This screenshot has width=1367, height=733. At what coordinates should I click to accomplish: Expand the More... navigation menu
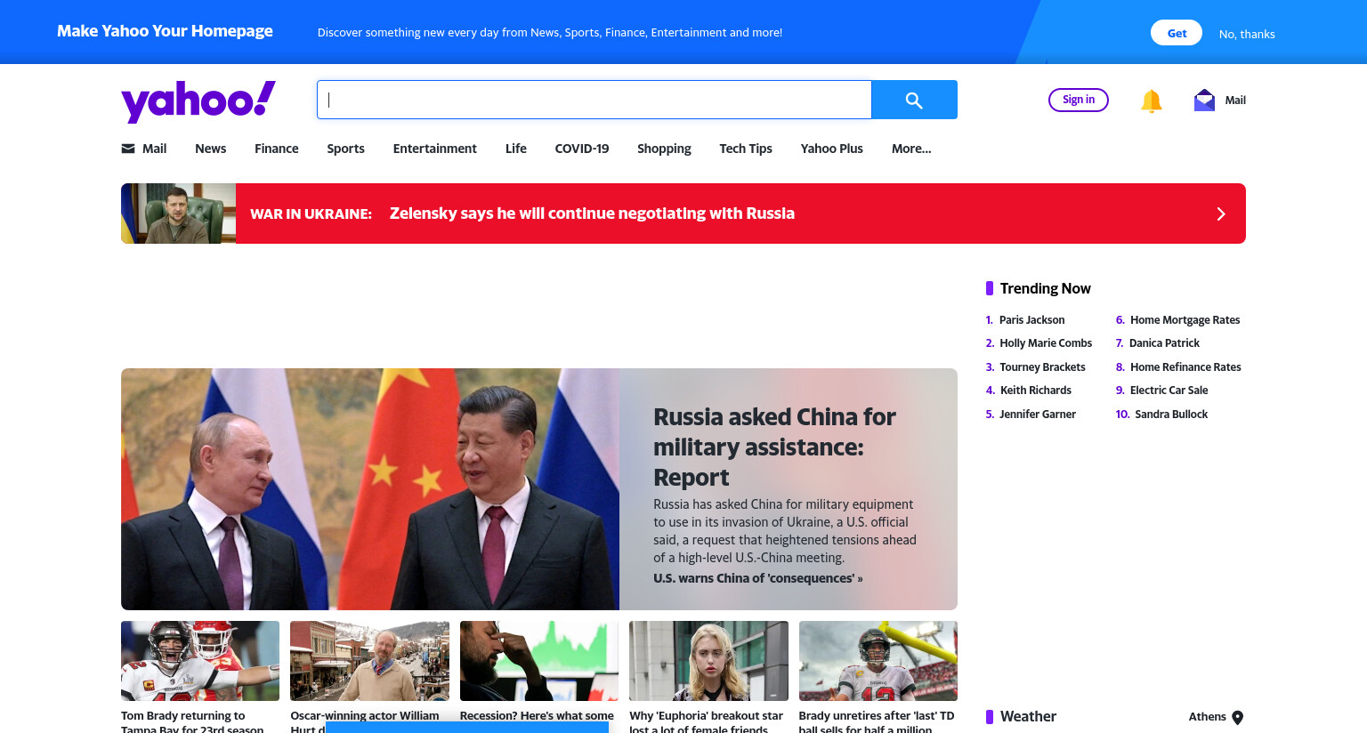tap(911, 149)
